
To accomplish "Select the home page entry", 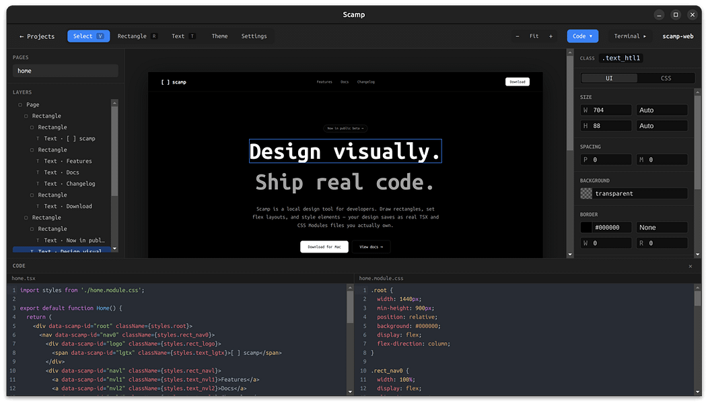I will 65,71.
